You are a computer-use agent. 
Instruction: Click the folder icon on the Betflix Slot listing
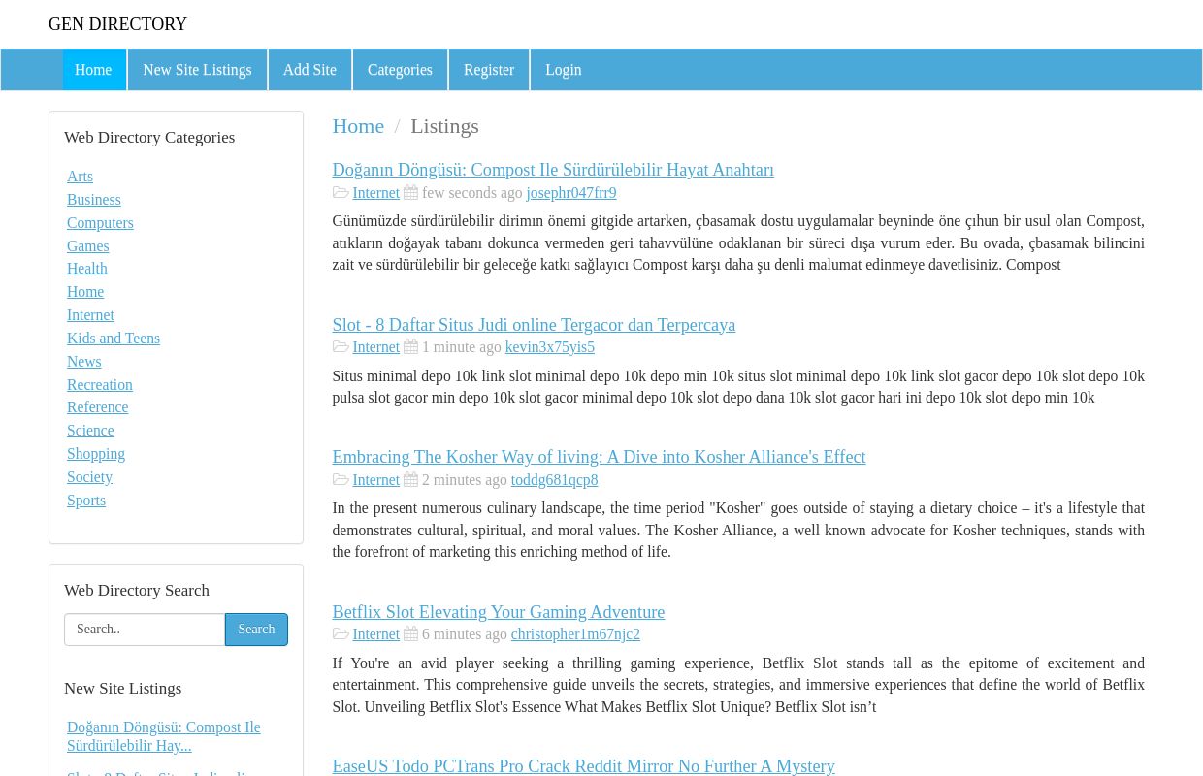(x=341, y=633)
